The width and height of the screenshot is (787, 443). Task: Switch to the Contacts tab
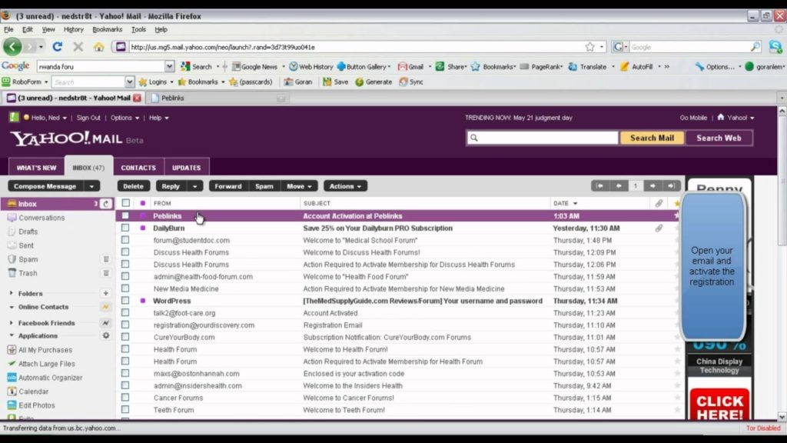pos(138,168)
